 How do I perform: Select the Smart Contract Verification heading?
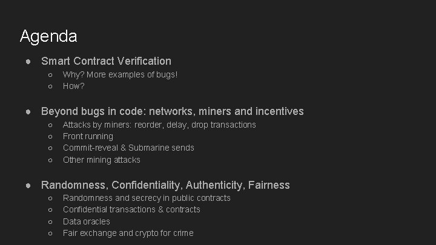[x=106, y=61]
